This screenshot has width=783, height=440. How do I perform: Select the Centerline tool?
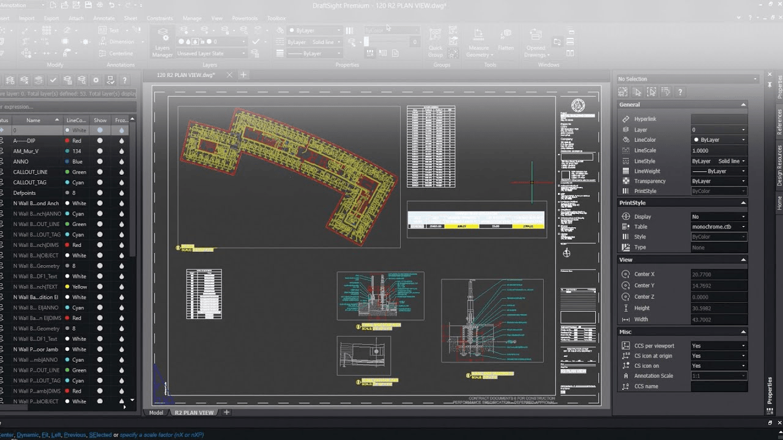120,55
